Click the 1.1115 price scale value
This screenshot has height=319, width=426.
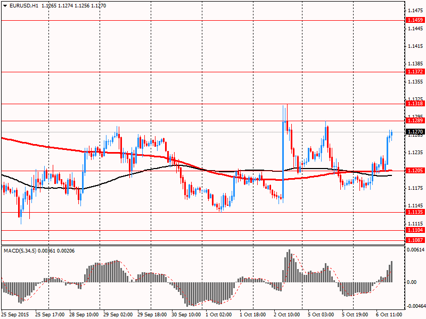coord(415,223)
